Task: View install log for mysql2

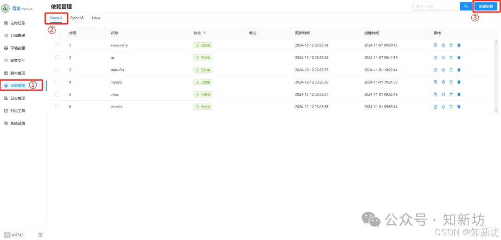Action: (435, 82)
